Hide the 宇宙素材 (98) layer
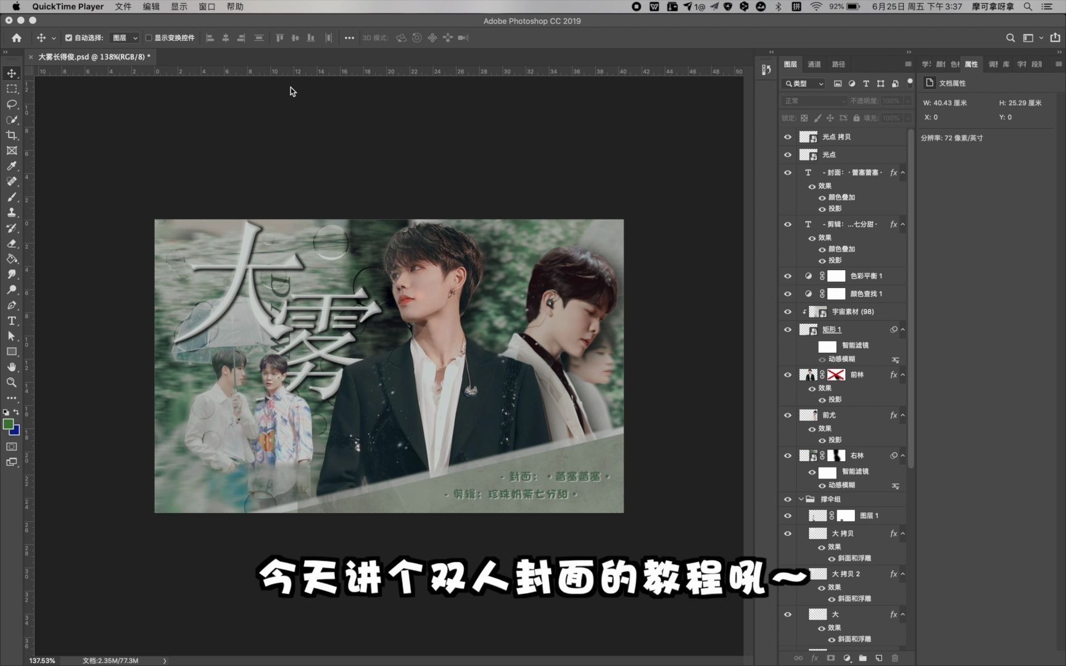The image size is (1066, 666). click(788, 312)
